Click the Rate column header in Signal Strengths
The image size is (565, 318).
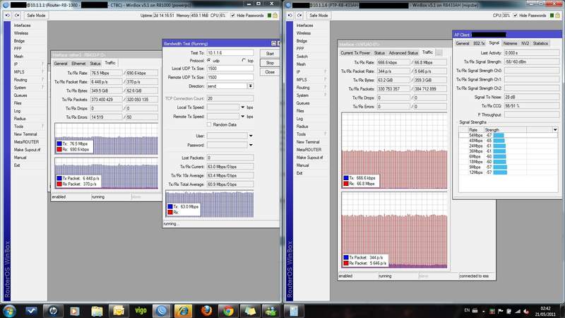pyautogui.click(x=472, y=130)
